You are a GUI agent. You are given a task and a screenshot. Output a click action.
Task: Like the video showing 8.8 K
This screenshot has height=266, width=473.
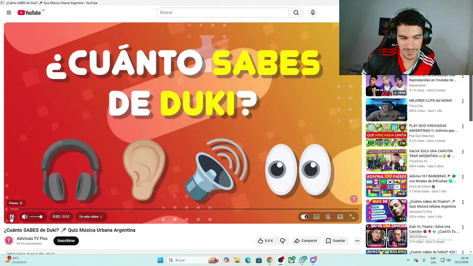coord(266,241)
